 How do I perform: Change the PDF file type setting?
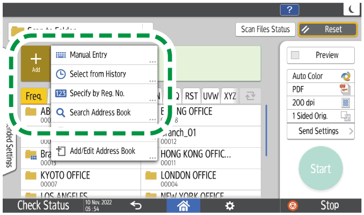320,89
